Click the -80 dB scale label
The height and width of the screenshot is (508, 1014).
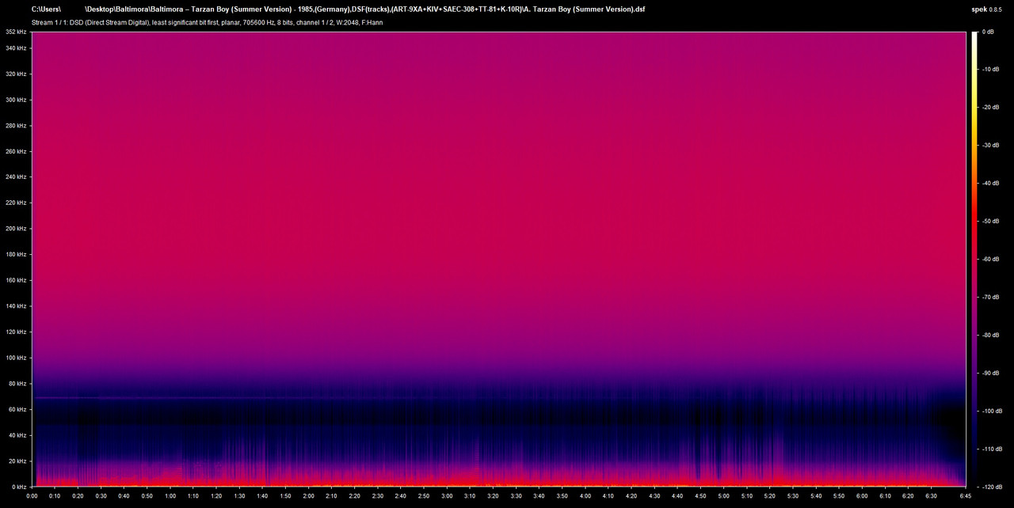(x=990, y=335)
